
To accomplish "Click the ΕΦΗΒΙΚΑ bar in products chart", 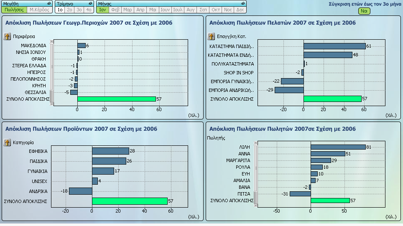I will tap(110, 151).
